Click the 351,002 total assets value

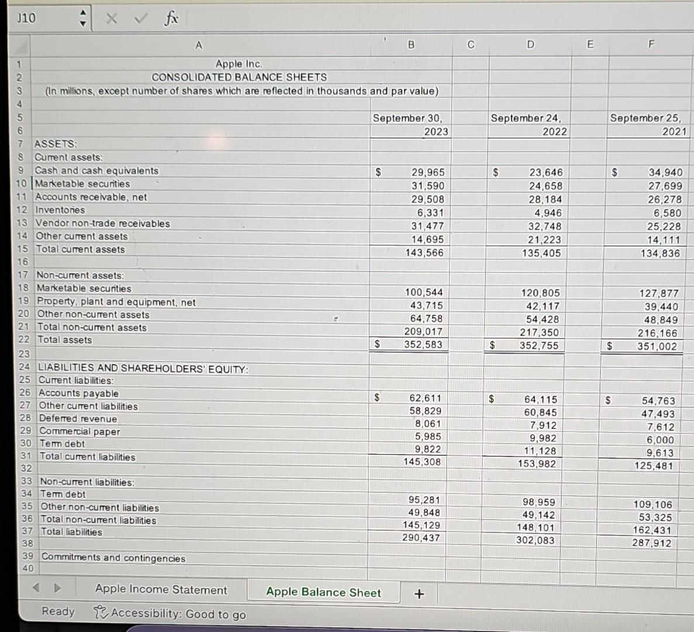coord(657,346)
